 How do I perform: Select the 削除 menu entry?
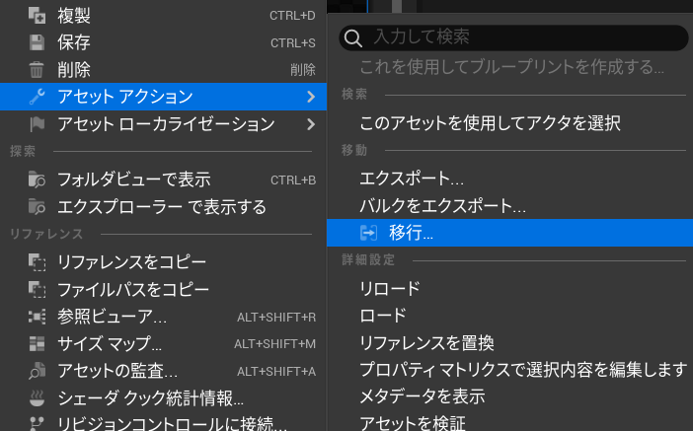click(x=163, y=70)
